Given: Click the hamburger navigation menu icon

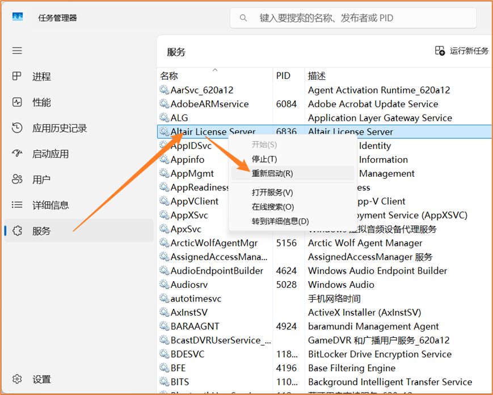Looking at the screenshot, I should click(x=17, y=51).
